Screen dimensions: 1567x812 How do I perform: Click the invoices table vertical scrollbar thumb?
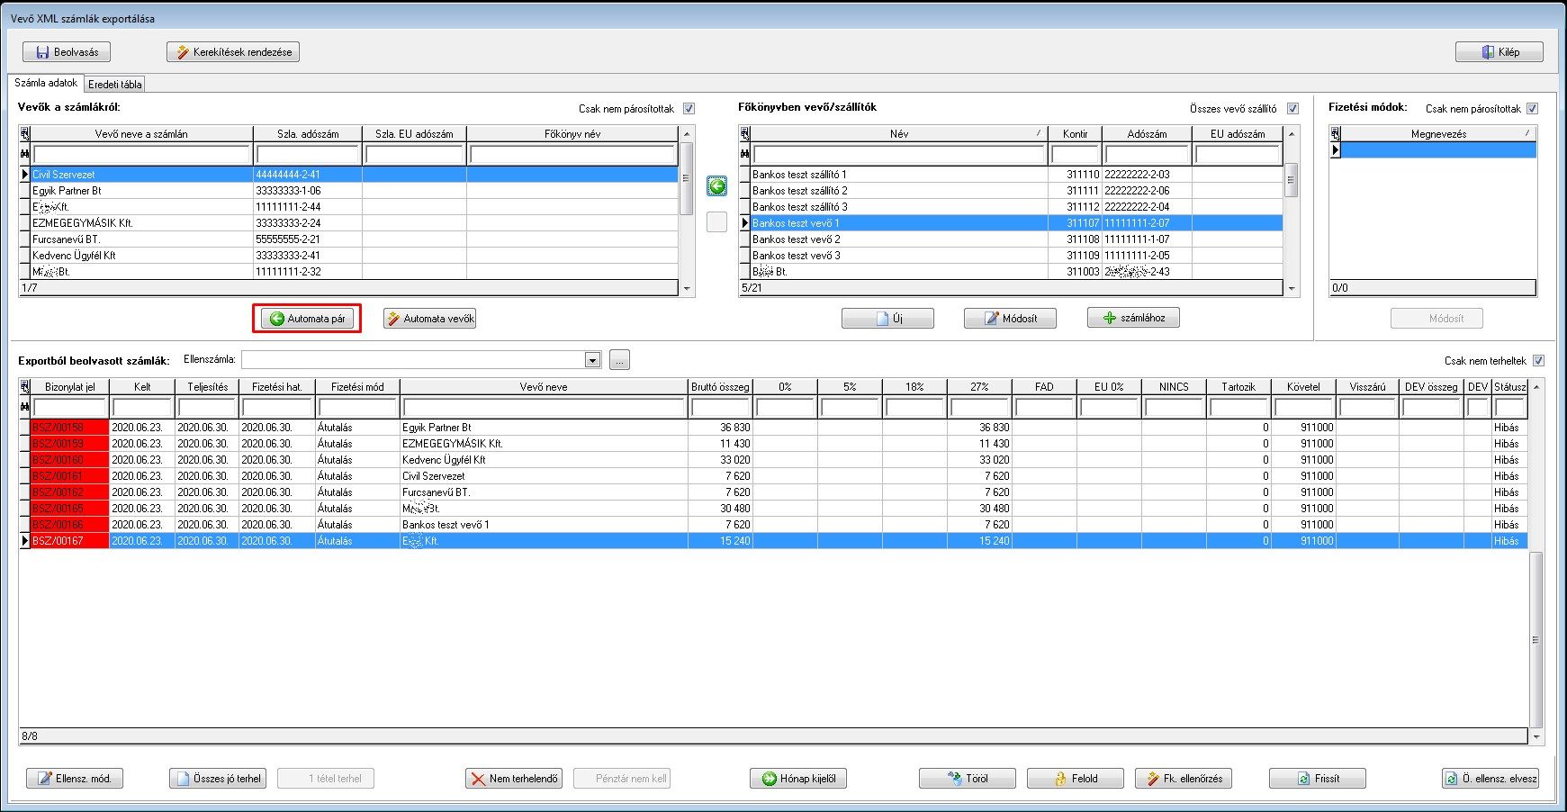coord(1535,639)
